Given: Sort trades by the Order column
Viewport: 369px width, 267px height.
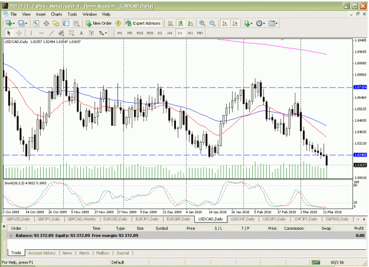Looking at the screenshot, I should 17,229.
